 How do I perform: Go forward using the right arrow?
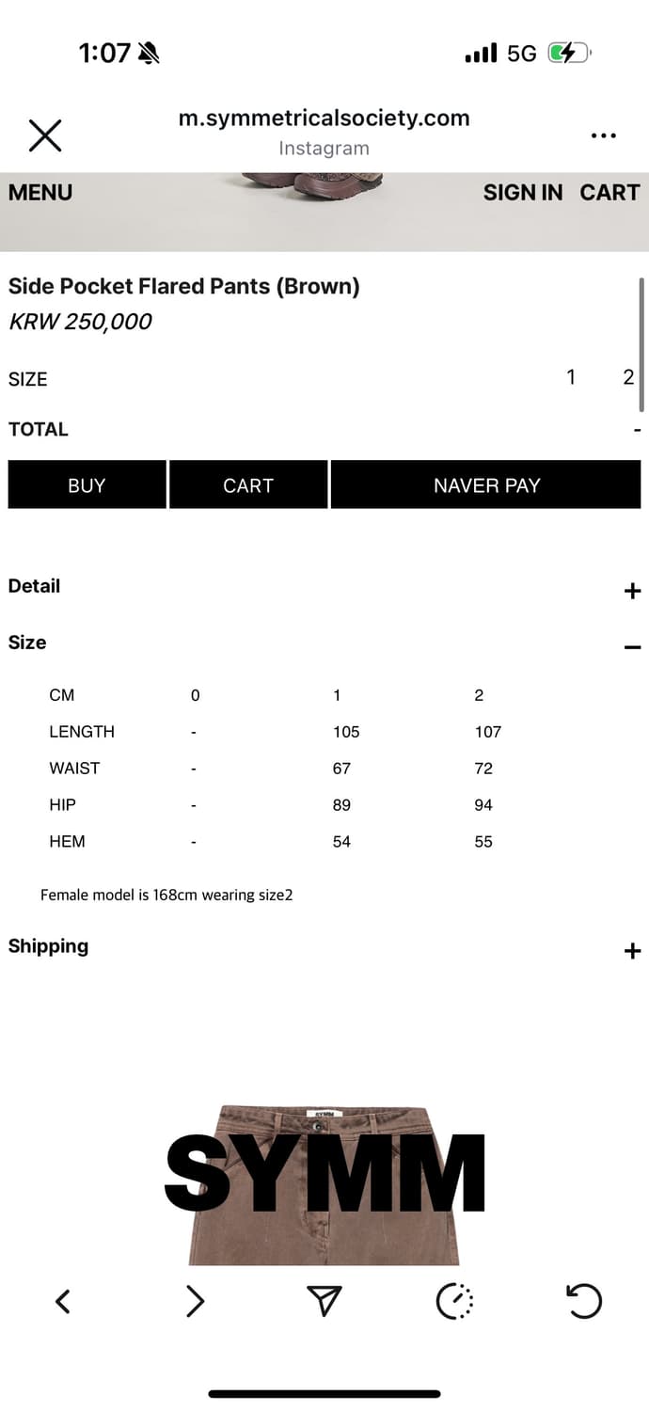coord(195,1302)
